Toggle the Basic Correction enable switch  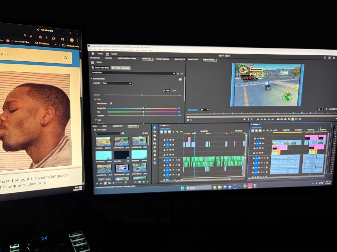click(180, 79)
